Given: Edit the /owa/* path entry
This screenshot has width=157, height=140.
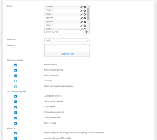Looking at the screenshot, I should pos(81,7).
